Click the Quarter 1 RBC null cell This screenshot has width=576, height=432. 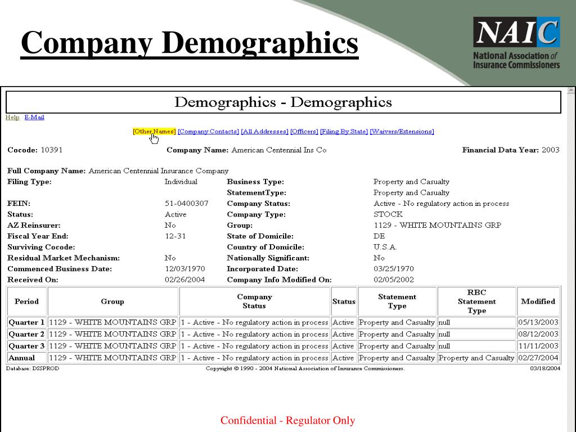click(477, 322)
